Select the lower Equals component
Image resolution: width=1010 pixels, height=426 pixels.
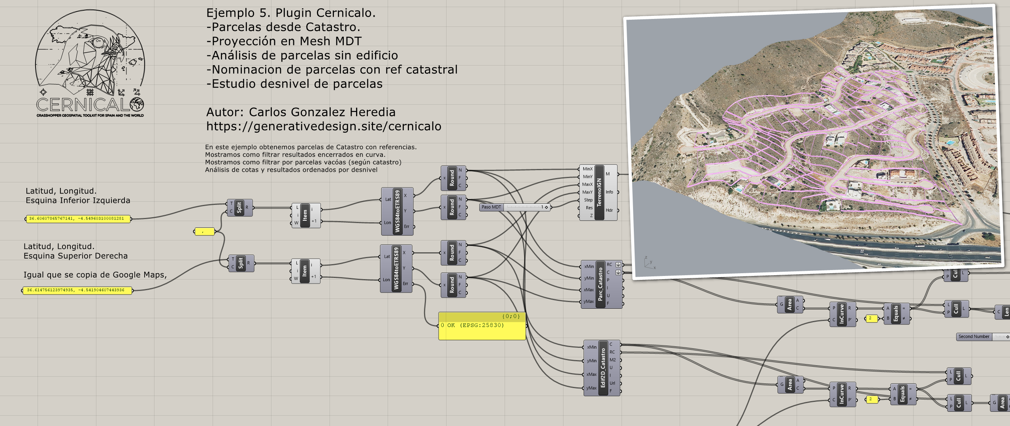903,394
